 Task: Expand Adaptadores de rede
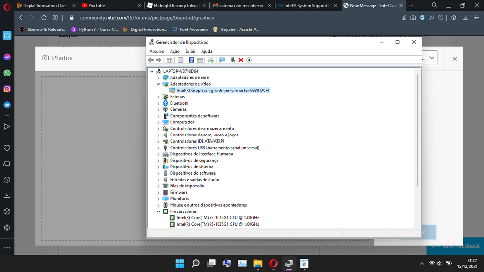pos(158,78)
